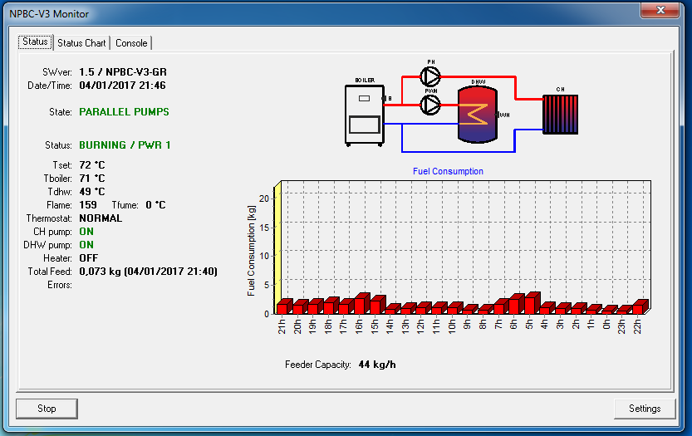
Task: Click the PARALLEL PUMPS state text
Action: pyautogui.click(x=124, y=111)
